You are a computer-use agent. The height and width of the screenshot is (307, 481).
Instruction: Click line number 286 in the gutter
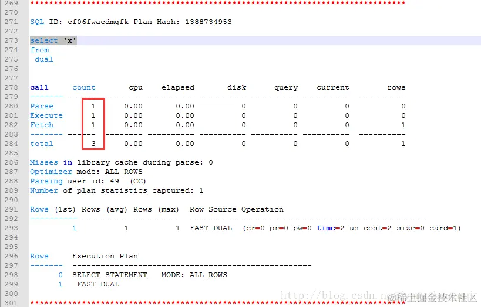click(11, 162)
